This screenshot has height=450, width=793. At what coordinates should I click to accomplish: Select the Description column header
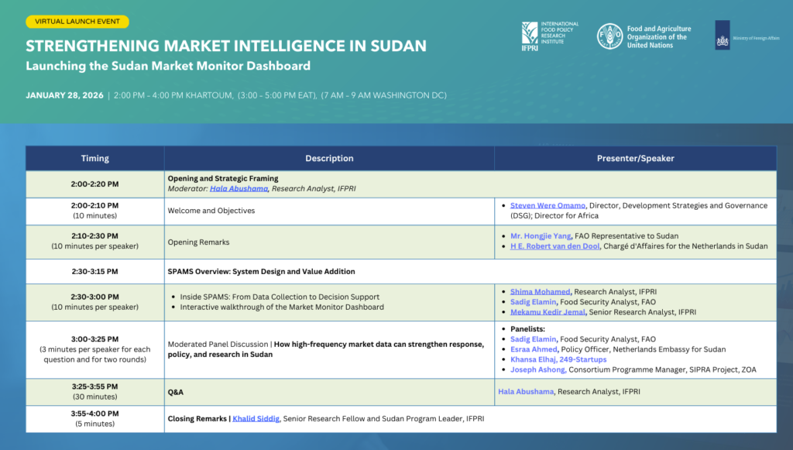coord(329,159)
